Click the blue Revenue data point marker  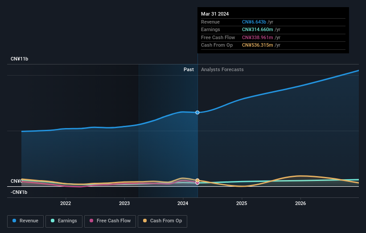tap(197, 112)
